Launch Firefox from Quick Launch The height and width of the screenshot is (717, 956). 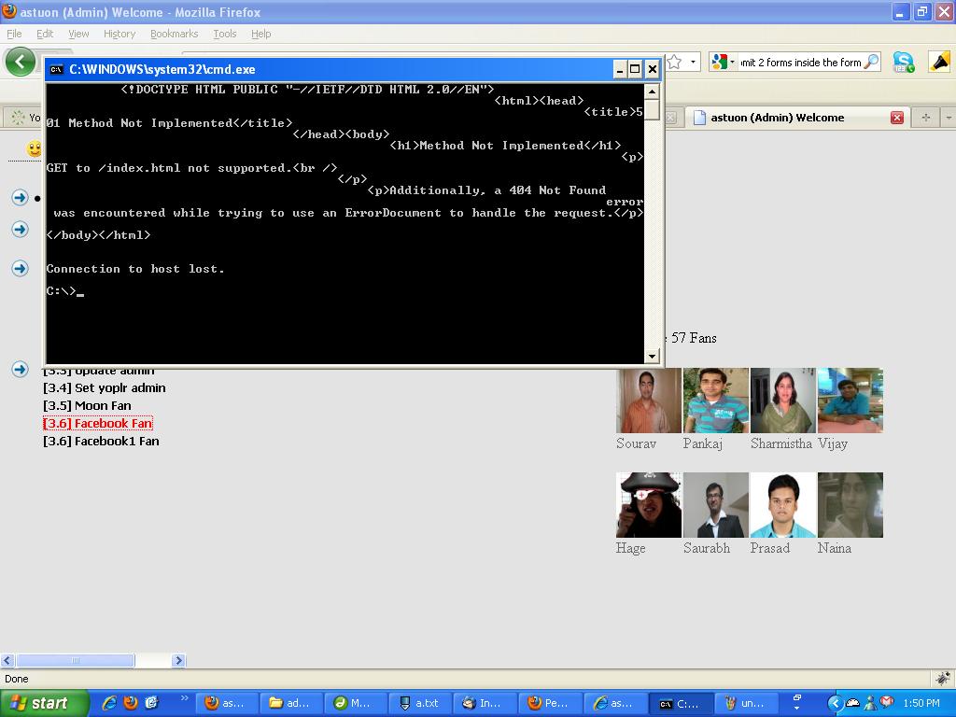pyautogui.click(x=131, y=703)
